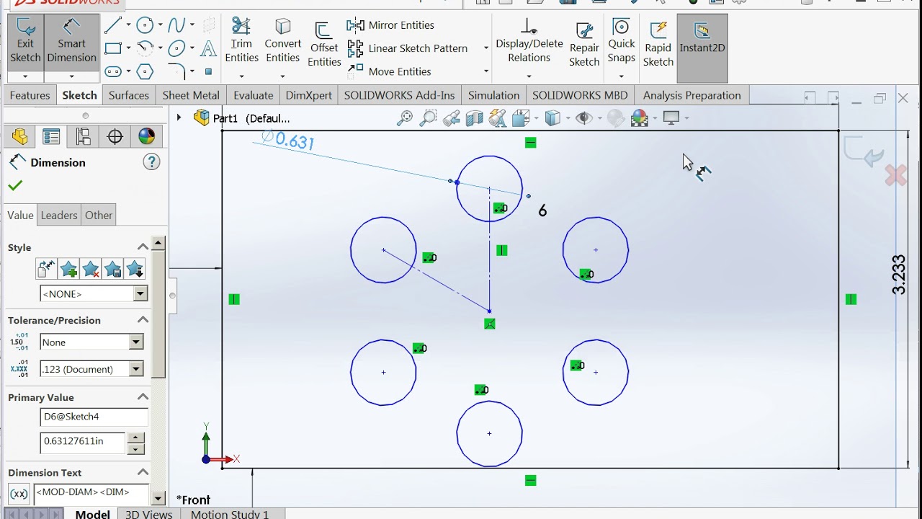
Task: Open the sketch Text tool
Action: point(208,49)
